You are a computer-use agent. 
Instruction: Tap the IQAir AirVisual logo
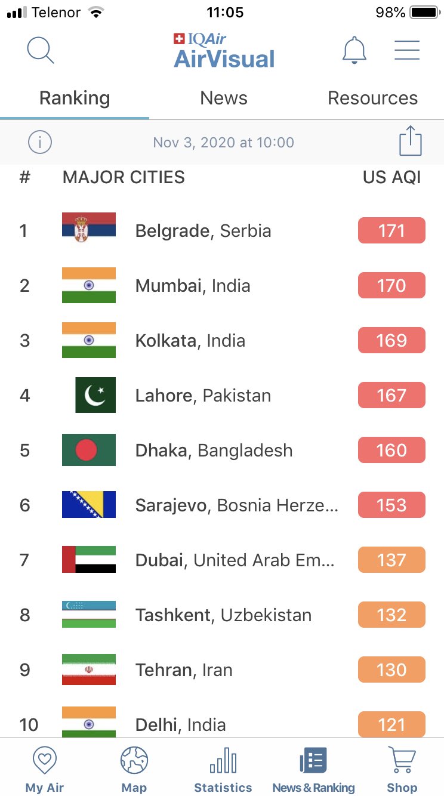[x=224, y=51]
